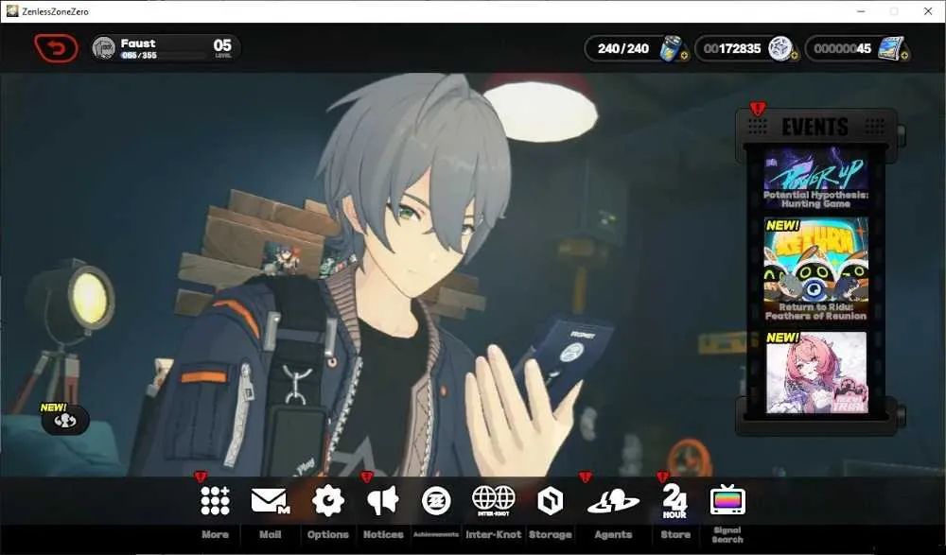Click the "00172835" Denny balance
946x555 pixels.
click(732, 48)
